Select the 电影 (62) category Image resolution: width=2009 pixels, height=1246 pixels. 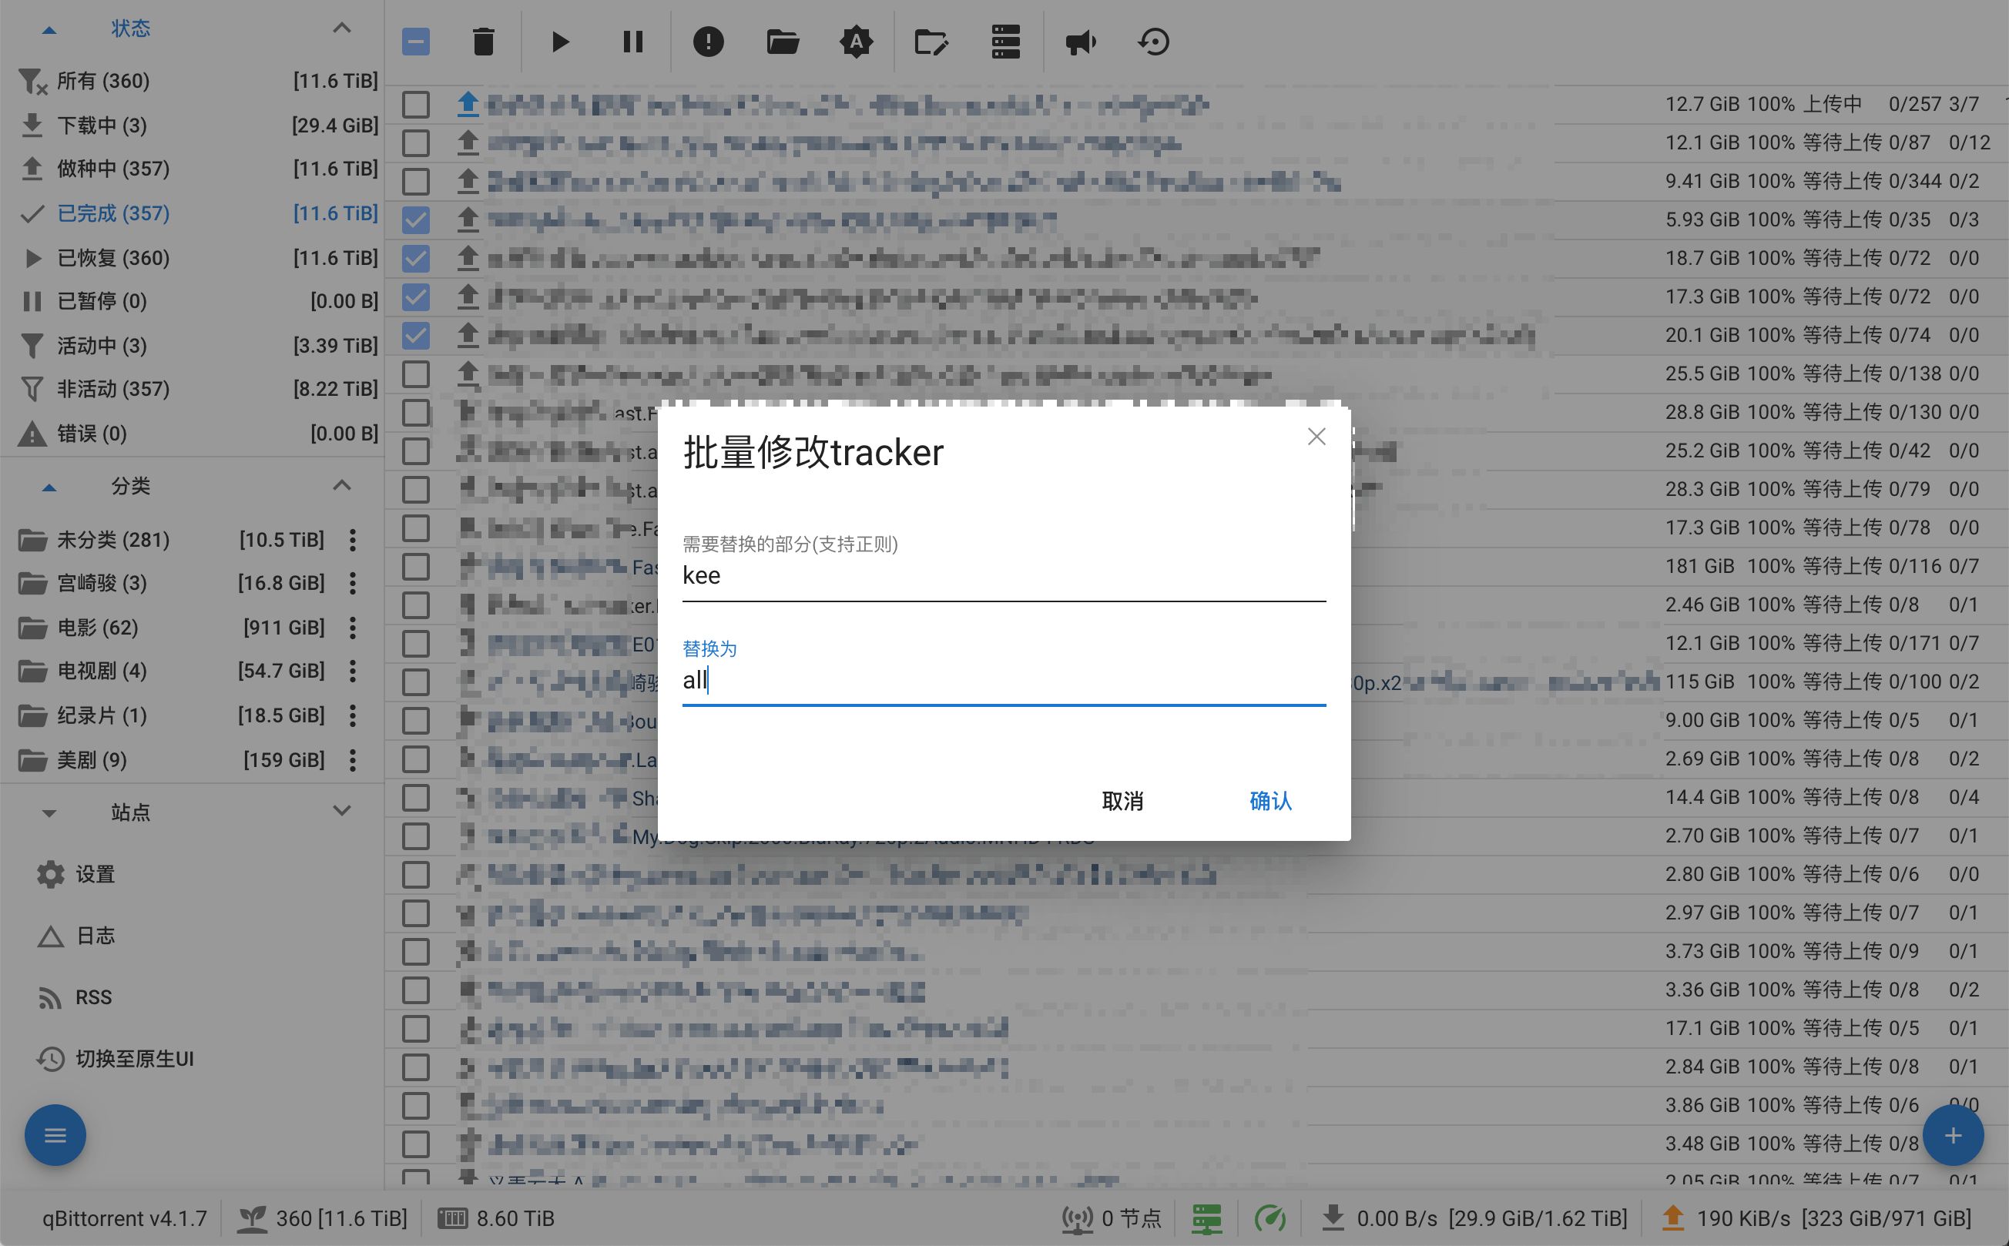172,628
